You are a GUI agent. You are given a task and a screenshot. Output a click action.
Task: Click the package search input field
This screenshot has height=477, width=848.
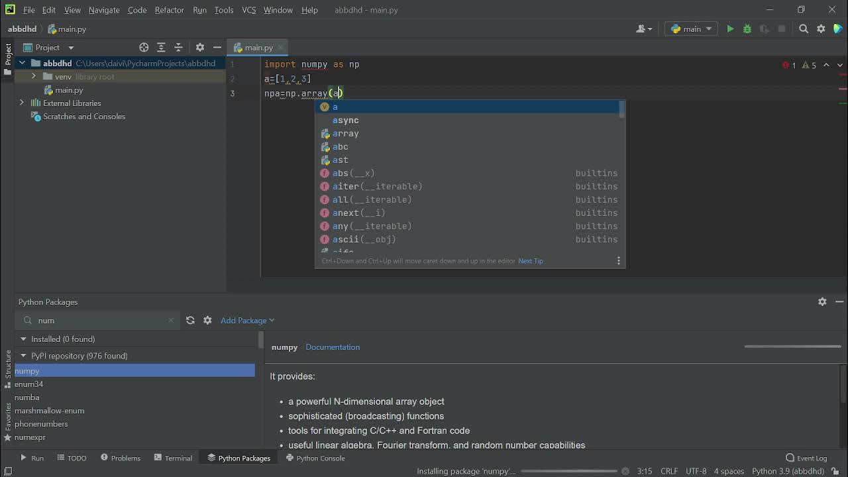click(x=98, y=320)
